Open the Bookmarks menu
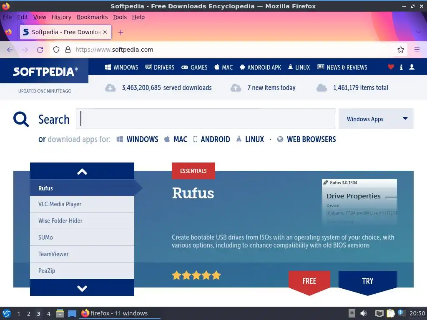This screenshot has width=427, height=320. tap(92, 17)
